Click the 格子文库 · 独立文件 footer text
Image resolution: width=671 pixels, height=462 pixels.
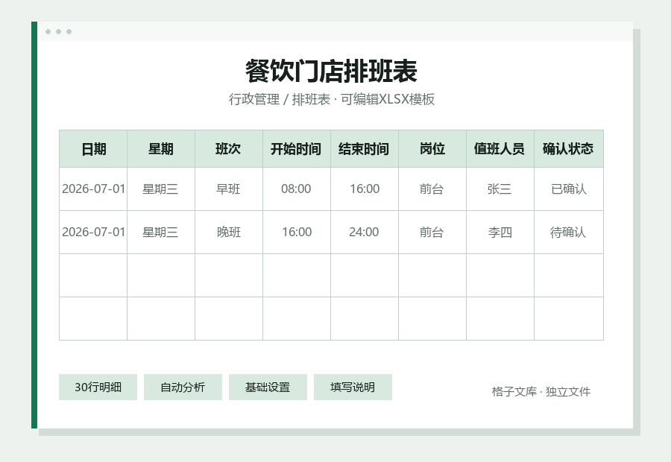coord(541,391)
